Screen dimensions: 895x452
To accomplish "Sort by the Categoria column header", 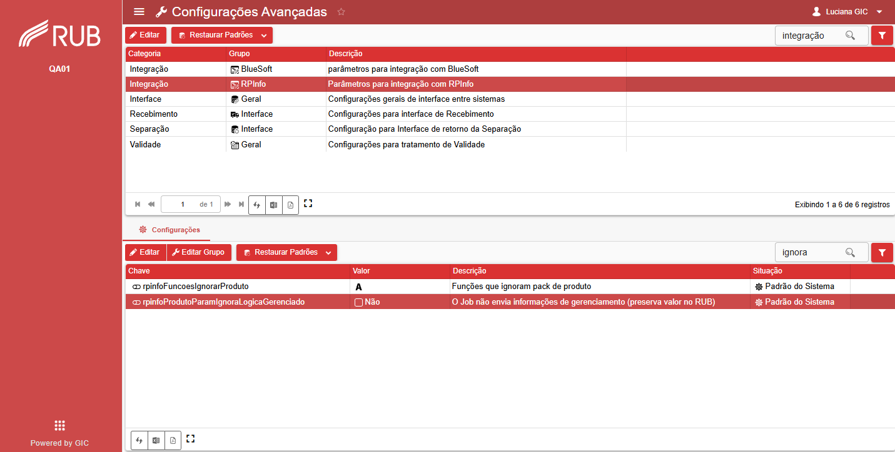I will (176, 54).
